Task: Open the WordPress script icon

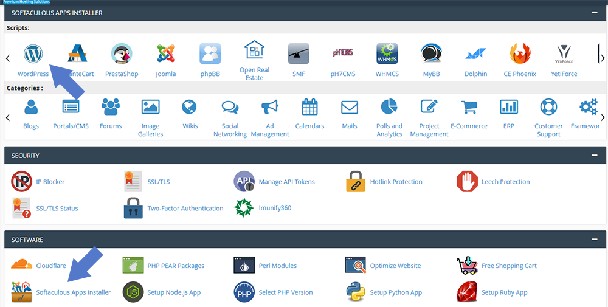Action: [x=33, y=53]
